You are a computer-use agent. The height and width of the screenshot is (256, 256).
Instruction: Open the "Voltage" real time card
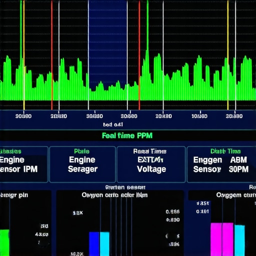tap(151, 164)
